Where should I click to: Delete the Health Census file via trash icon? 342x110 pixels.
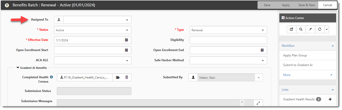pyautogui.click(x=127, y=77)
